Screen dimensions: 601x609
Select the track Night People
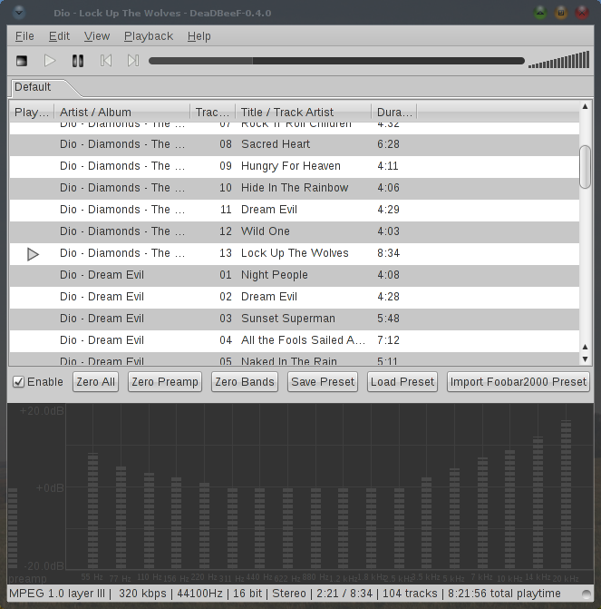[x=294, y=275]
